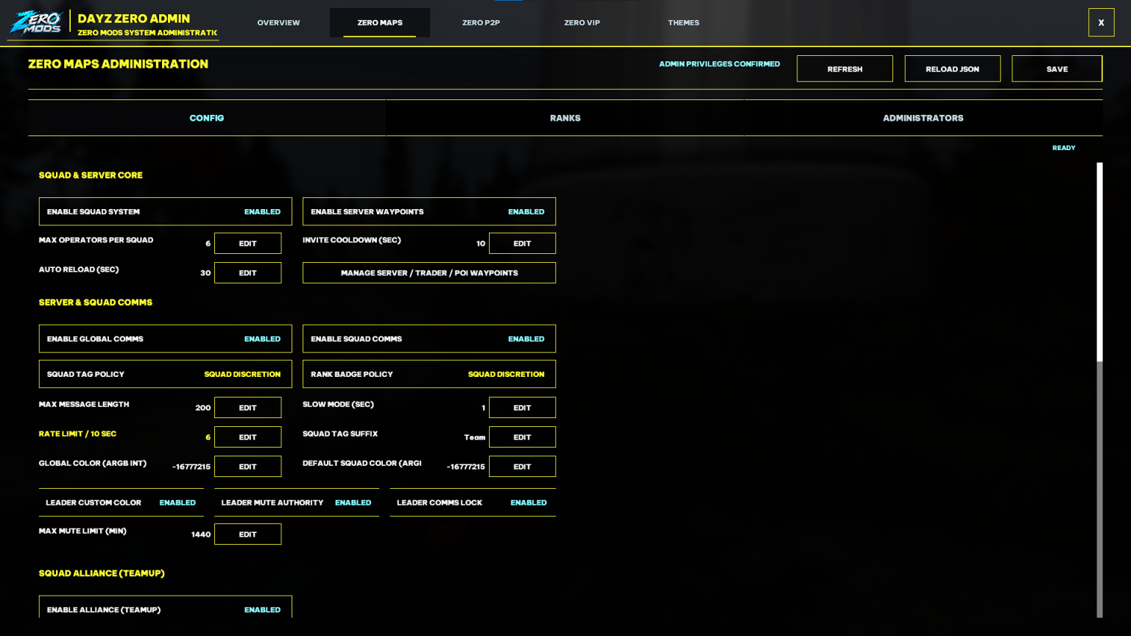1131x636 pixels.
Task: Close the admin panel with X
Action: click(1101, 23)
